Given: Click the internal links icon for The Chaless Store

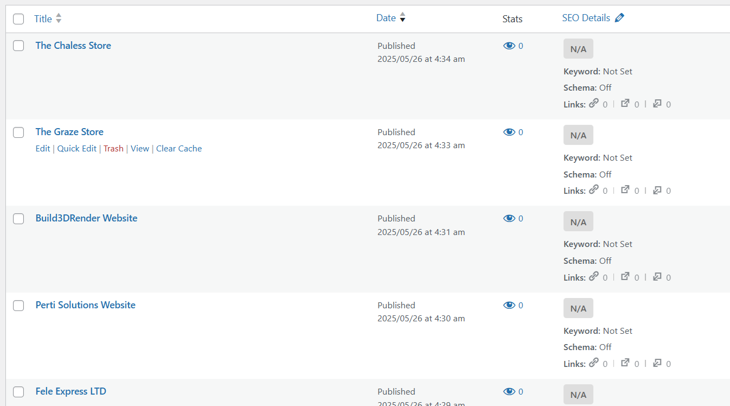Looking at the screenshot, I should click(594, 104).
